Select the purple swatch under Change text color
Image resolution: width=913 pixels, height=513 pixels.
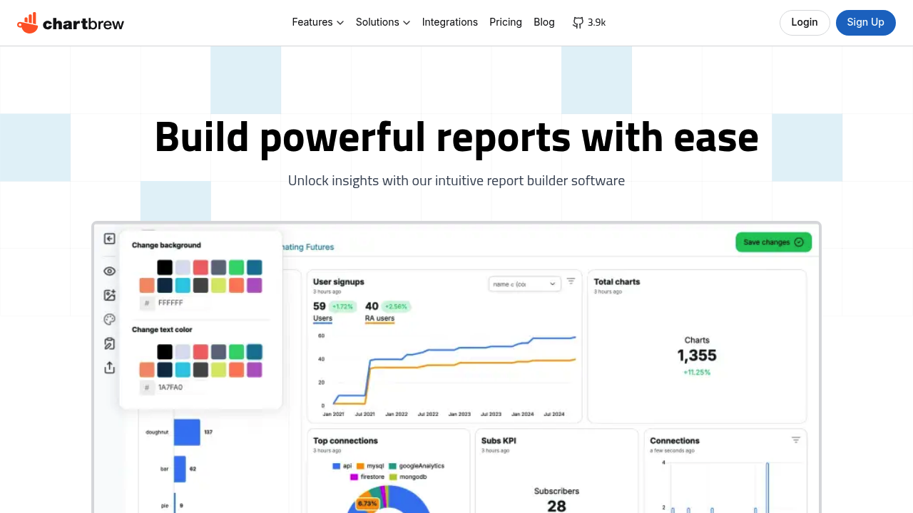pos(254,370)
